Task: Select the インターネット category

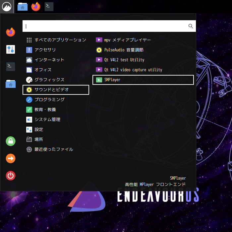Action: [x=56, y=60]
